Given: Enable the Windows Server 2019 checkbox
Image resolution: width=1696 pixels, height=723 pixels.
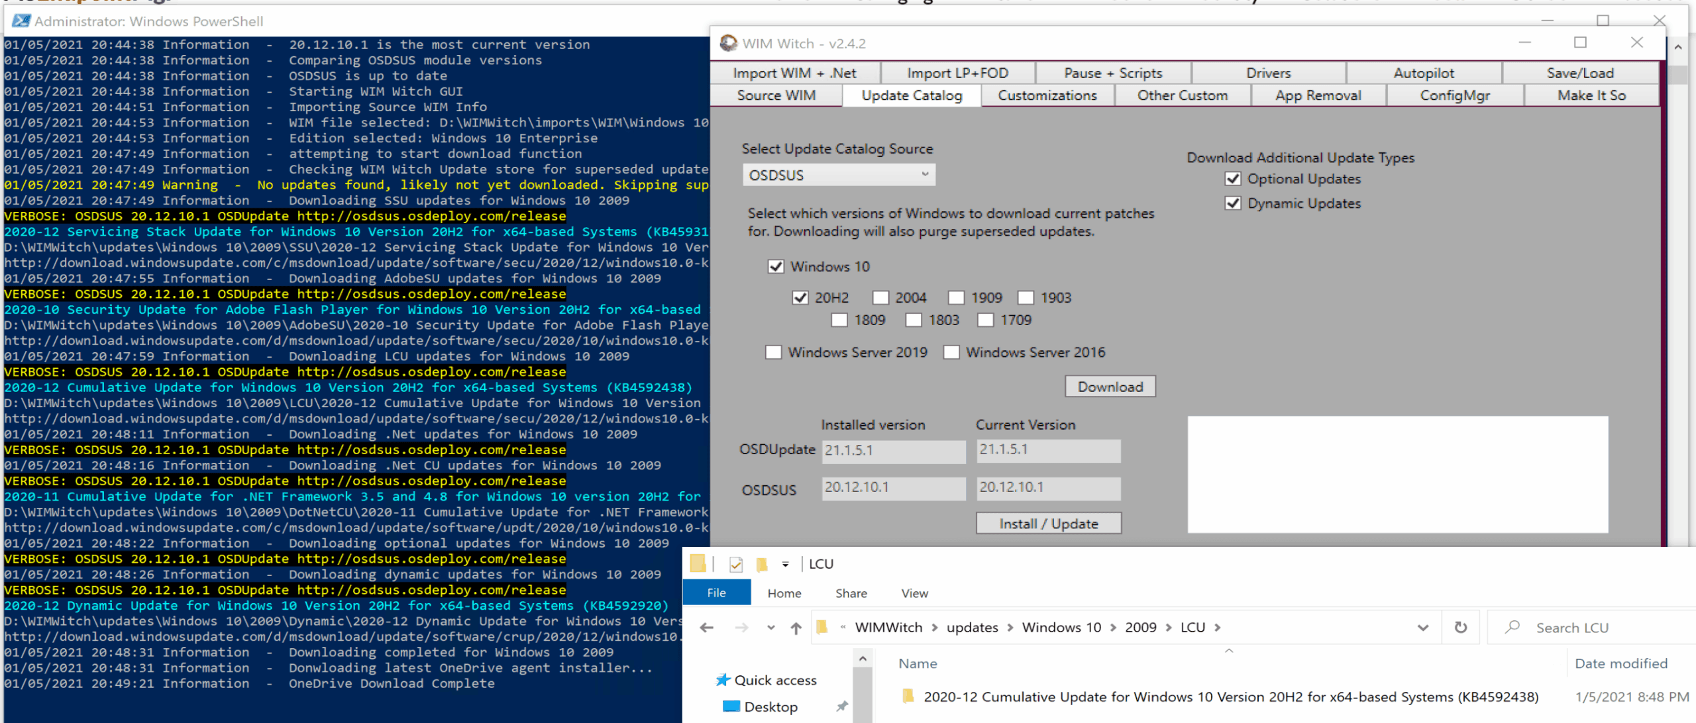Looking at the screenshot, I should pyautogui.click(x=773, y=352).
